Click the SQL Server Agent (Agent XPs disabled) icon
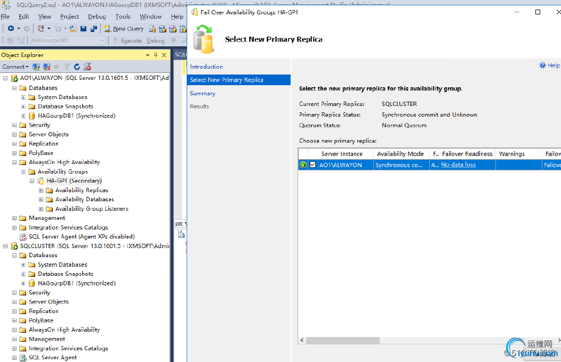 23,237
